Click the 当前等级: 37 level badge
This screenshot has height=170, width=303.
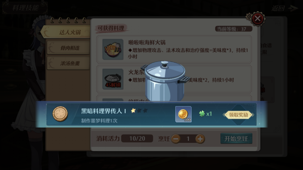pos(234,29)
